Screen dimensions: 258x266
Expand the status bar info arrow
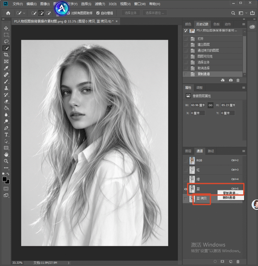coord(68,263)
